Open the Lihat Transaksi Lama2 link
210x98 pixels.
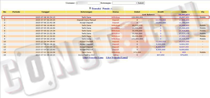117,57
